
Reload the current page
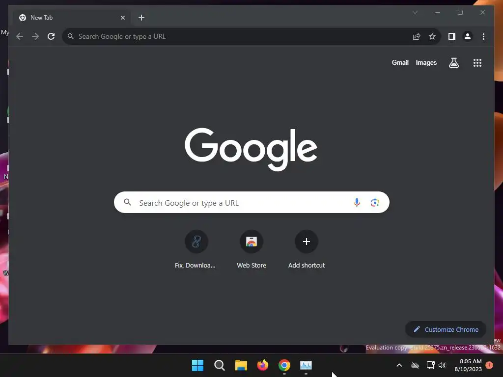[x=51, y=36]
